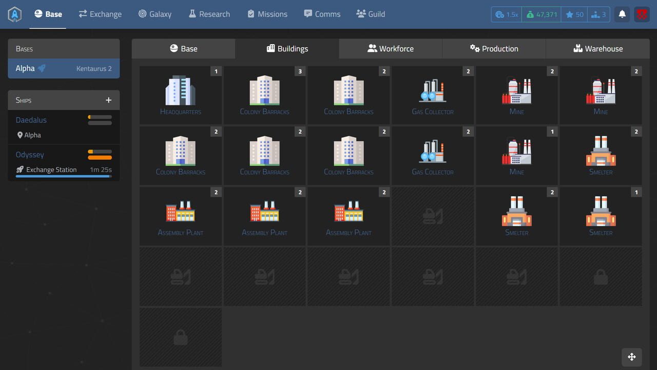This screenshot has width=657, height=370.
Task: Open the star level display showing 50
Action: click(574, 14)
